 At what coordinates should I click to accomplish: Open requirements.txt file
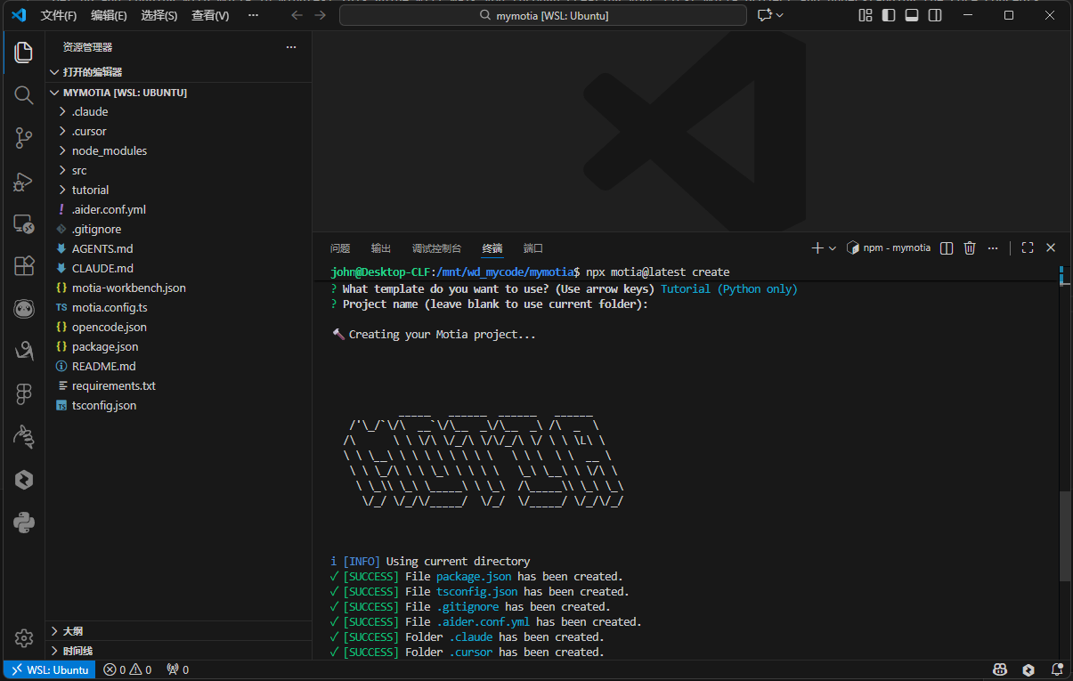pyautogui.click(x=178, y=385)
